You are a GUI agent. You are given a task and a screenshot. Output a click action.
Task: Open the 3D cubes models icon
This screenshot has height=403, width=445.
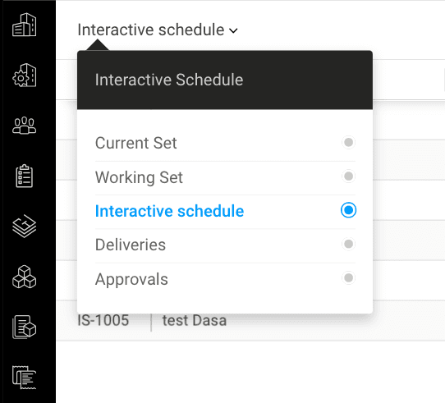pyautogui.click(x=25, y=277)
